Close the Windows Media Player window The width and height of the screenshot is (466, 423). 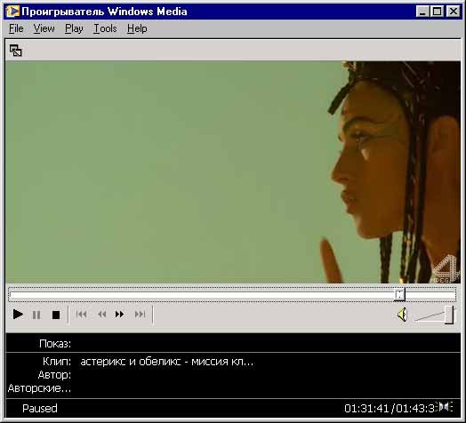(x=454, y=12)
